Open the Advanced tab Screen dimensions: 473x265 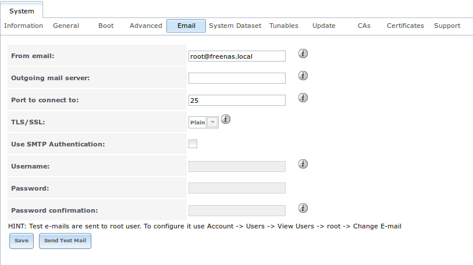click(x=145, y=26)
